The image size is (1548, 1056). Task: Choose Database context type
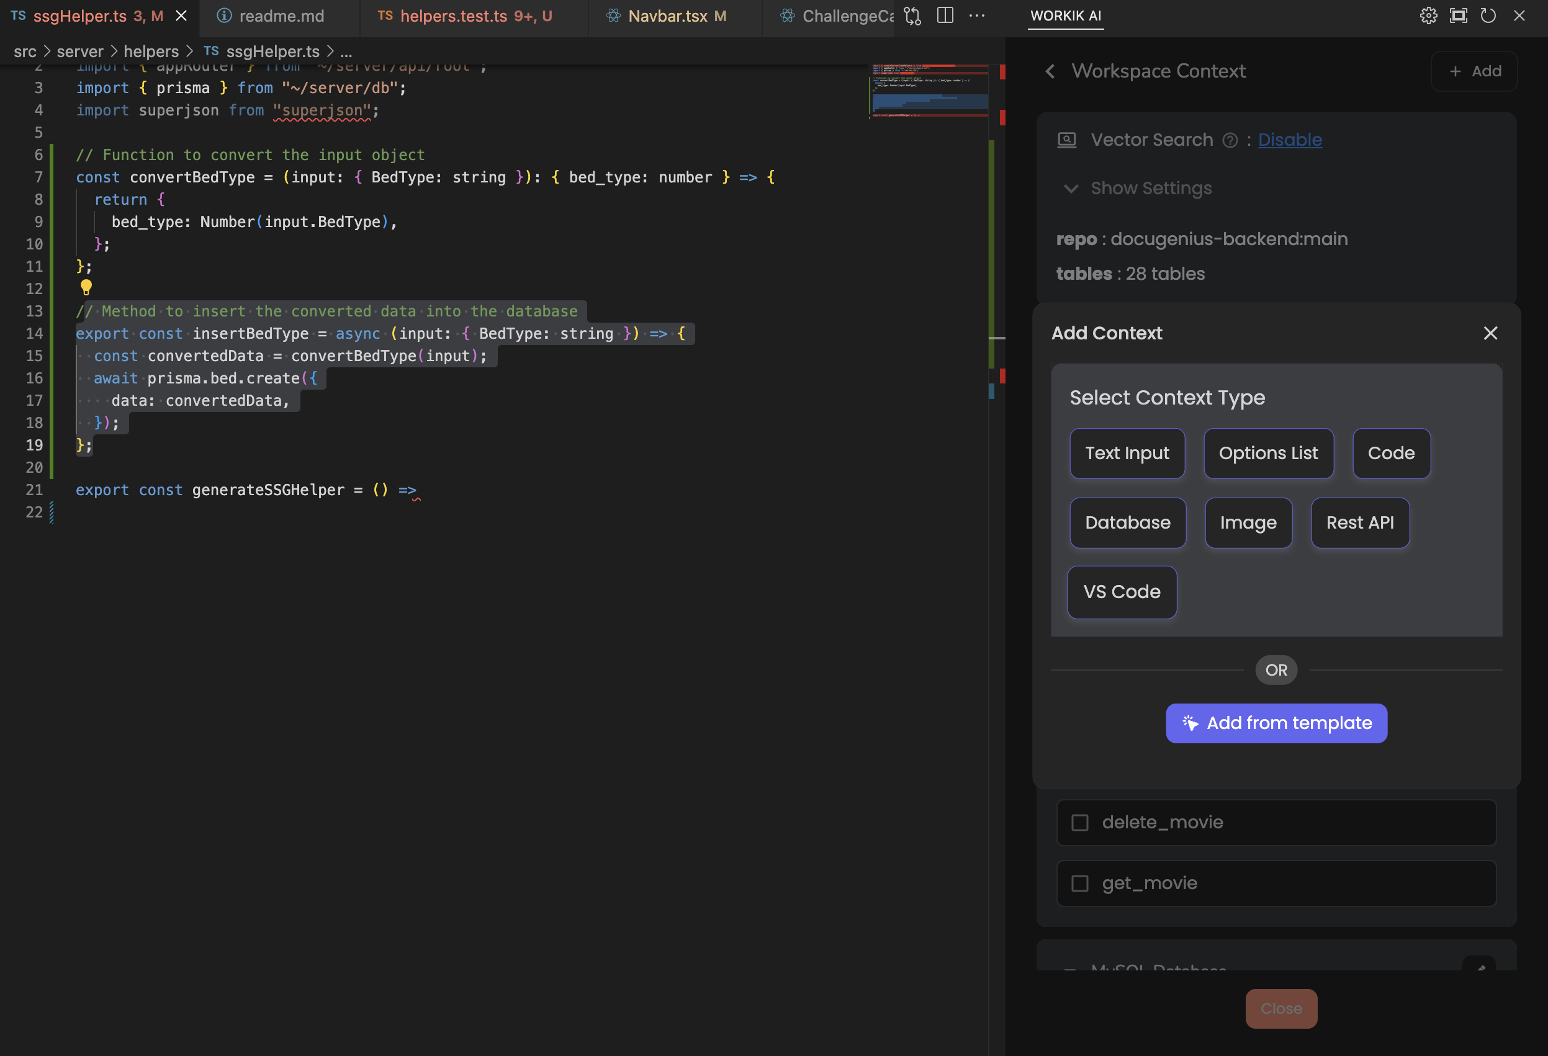[x=1127, y=522]
